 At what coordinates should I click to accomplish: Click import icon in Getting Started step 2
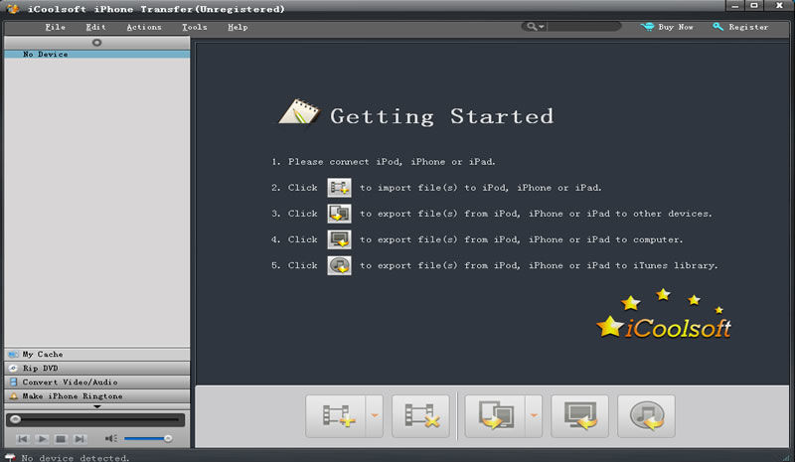[x=339, y=188]
